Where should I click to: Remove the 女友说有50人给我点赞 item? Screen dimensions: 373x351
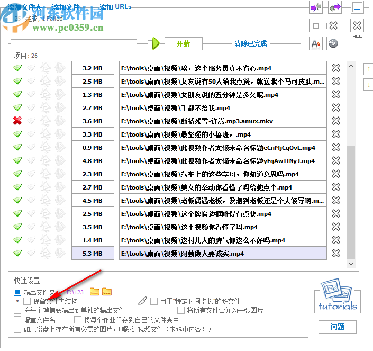coord(336,82)
